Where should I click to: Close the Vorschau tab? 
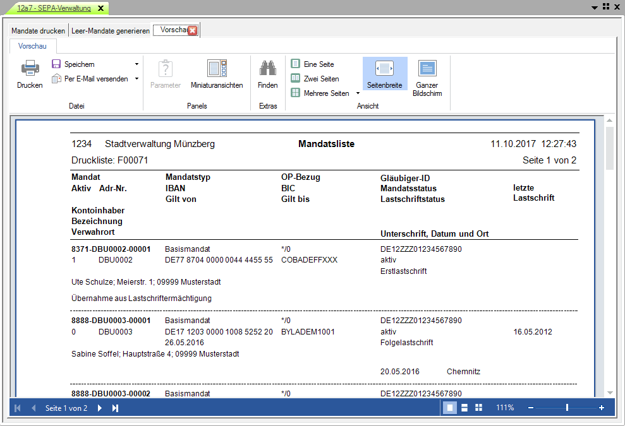[193, 31]
